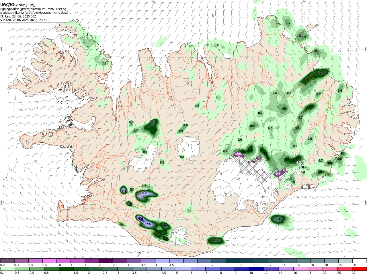The width and height of the screenshot is (367, 275).
Task: Click the 1.0 precipitation value in the east
Action: pyautogui.click(x=297, y=128)
